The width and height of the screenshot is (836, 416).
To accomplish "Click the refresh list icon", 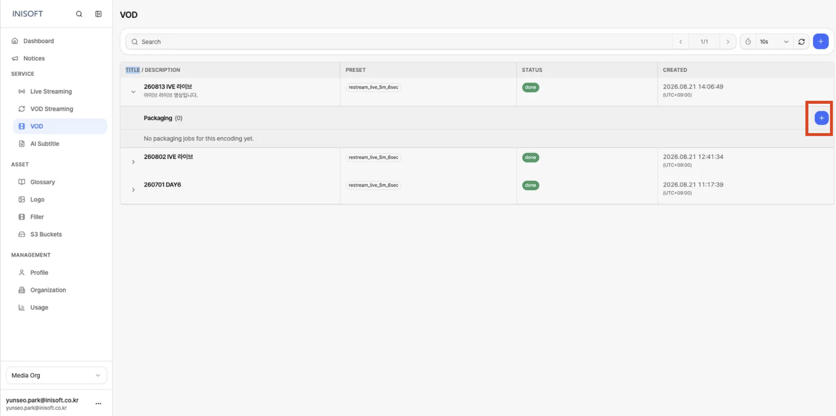I will 802,42.
